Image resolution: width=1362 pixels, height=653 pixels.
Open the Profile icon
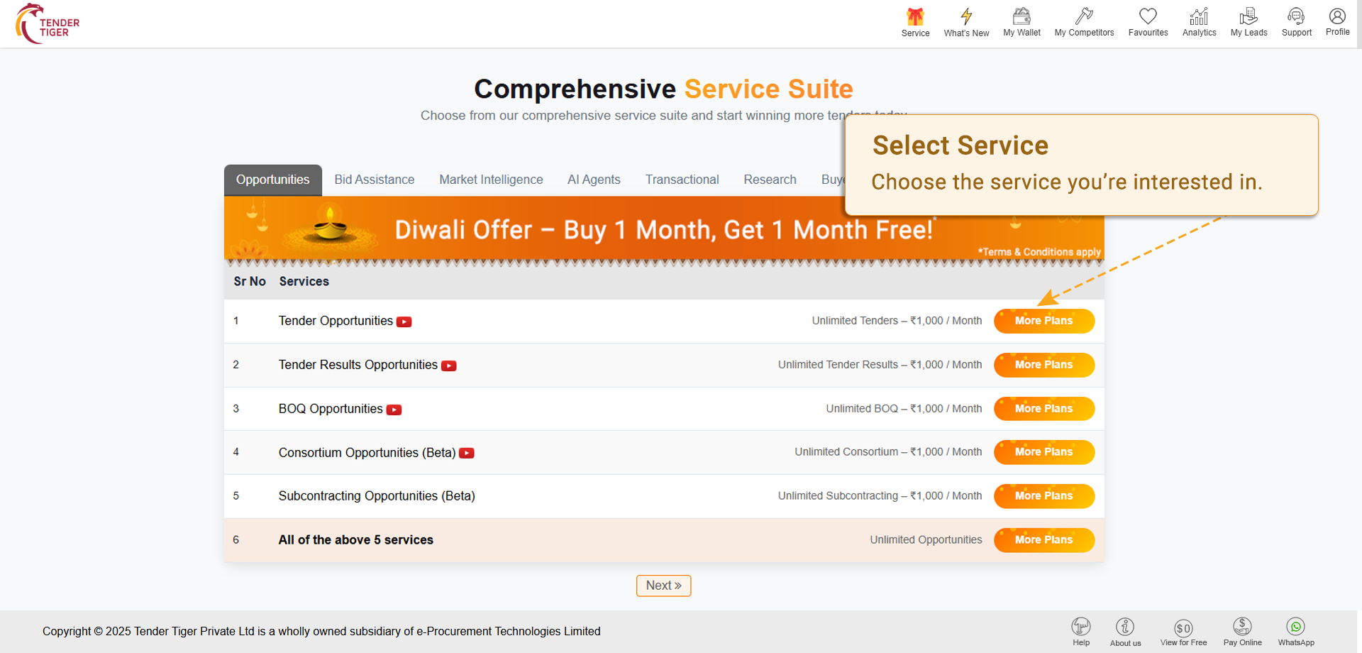(1337, 16)
